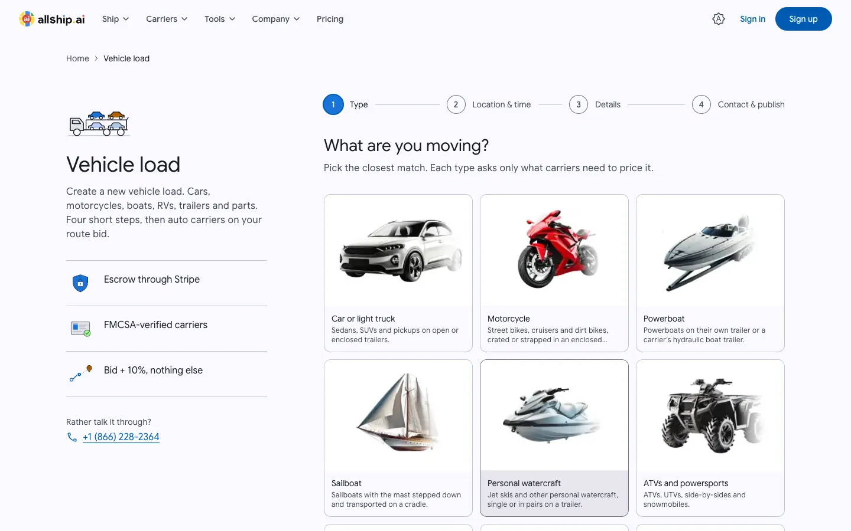Expand the Company menu

[276, 19]
